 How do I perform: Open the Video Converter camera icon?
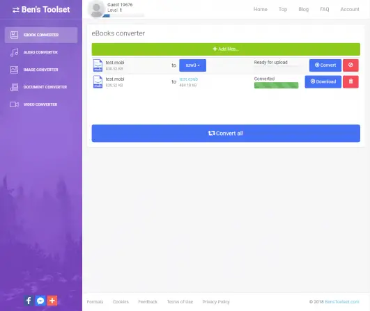[x=14, y=104]
